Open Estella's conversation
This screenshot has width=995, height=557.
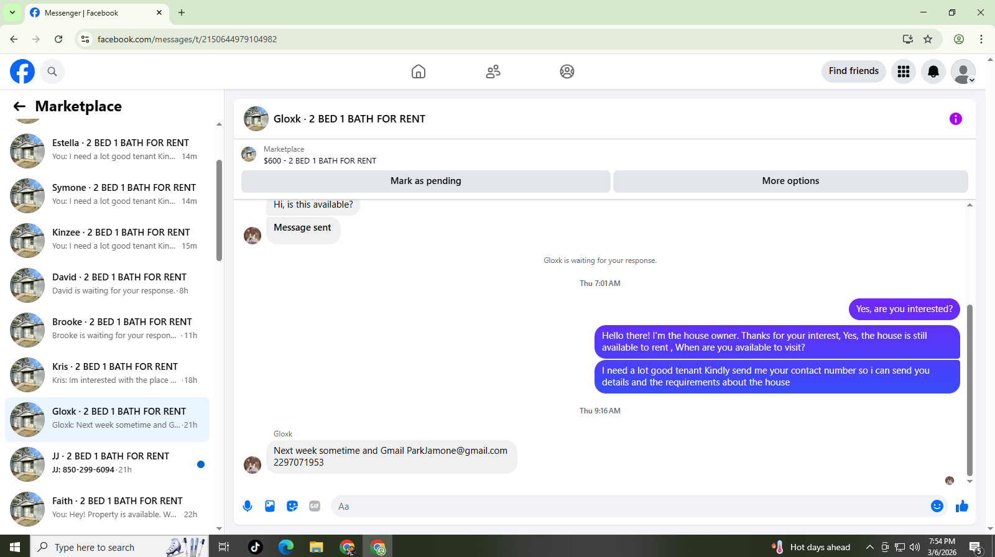click(107, 151)
